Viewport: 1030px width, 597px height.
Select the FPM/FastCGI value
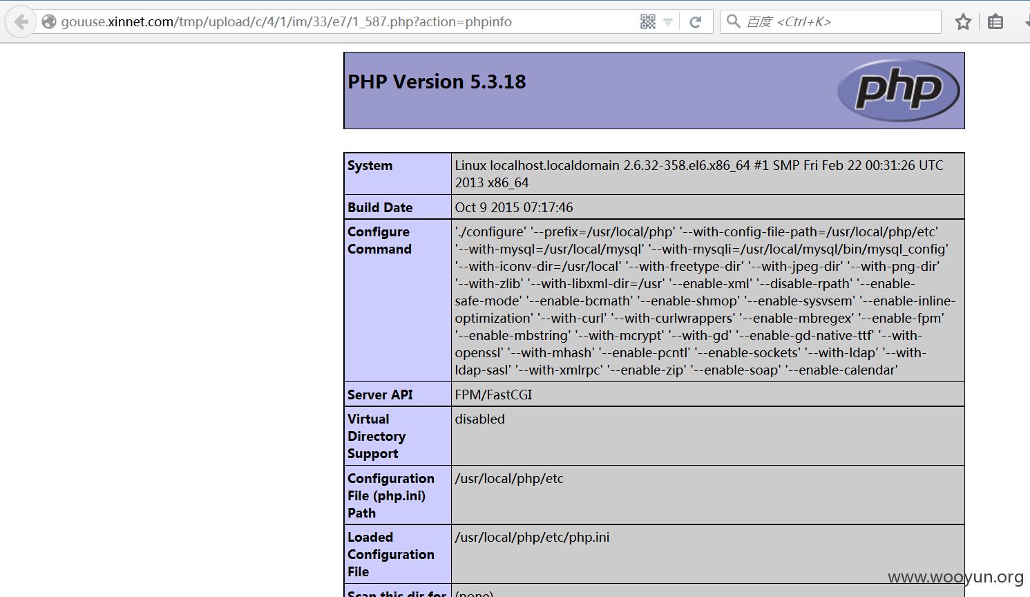point(493,395)
